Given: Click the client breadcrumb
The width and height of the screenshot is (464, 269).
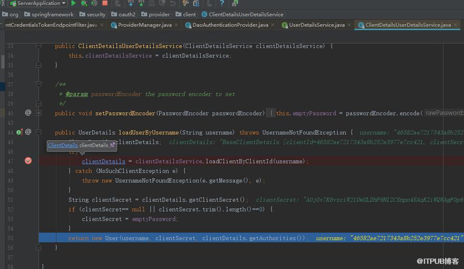Looking at the screenshot, I should coord(185,14).
